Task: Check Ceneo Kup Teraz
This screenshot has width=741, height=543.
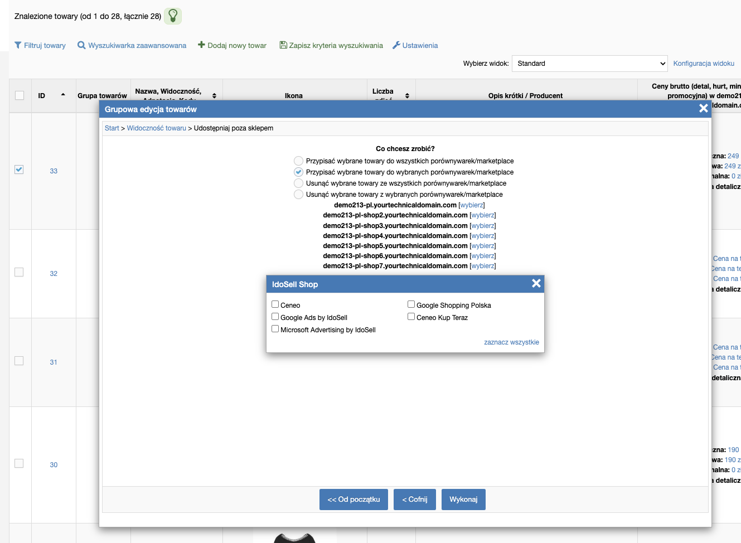Action: (x=411, y=317)
